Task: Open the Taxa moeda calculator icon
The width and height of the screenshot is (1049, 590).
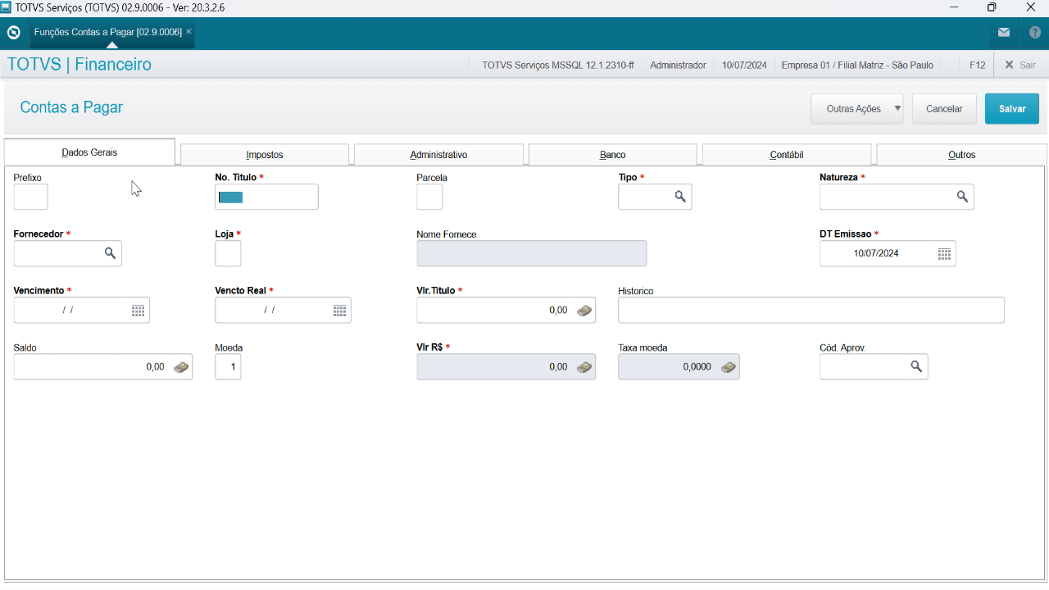Action: pos(728,367)
